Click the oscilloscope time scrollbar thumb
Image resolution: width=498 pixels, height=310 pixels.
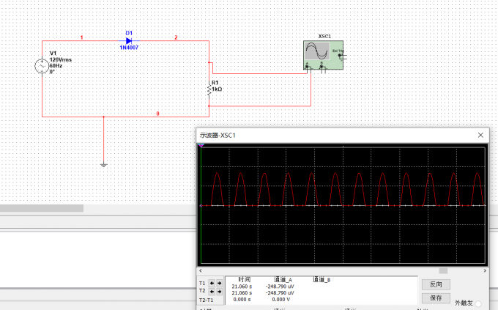click(x=443, y=270)
